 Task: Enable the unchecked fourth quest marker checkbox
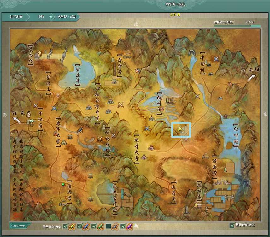(109, 226)
